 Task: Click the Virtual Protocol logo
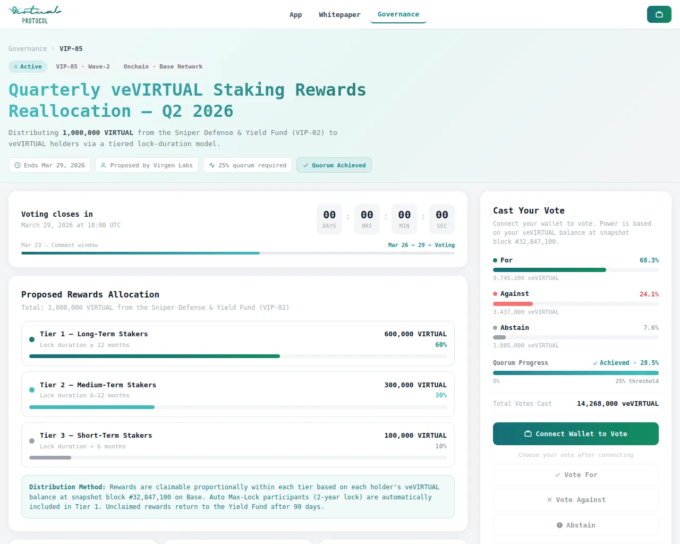[35, 14]
